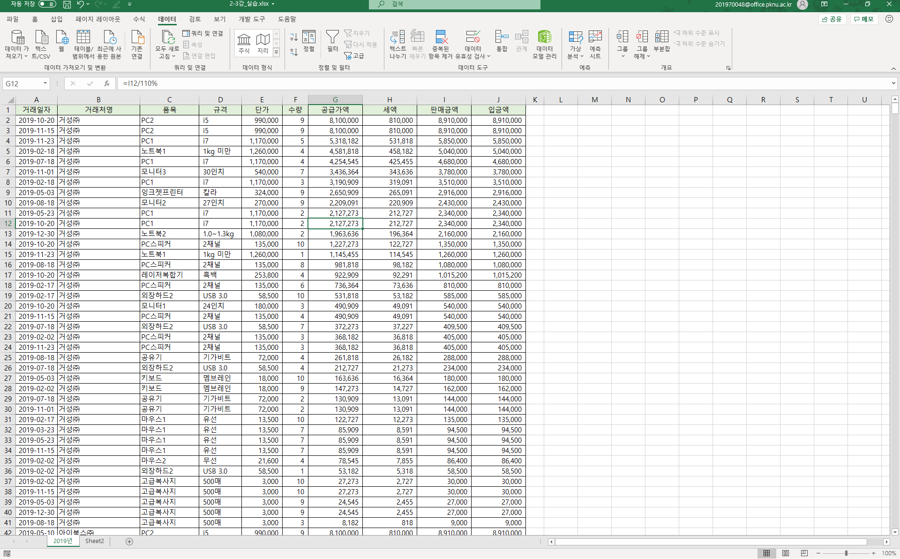The height and width of the screenshot is (559, 900).
Task: Open the 수식 ribbon tab
Action: pyautogui.click(x=139, y=19)
